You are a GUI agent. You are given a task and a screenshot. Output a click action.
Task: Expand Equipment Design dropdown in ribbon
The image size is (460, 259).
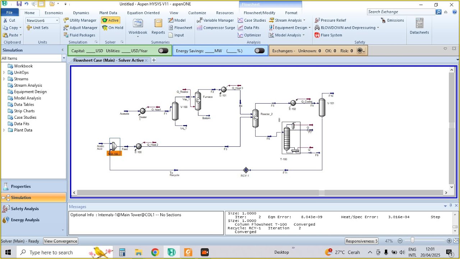(309, 28)
